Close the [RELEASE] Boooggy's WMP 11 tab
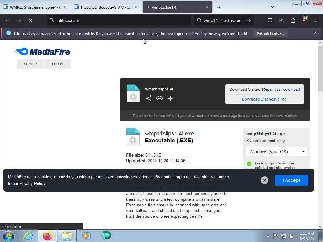The height and width of the screenshot is (242, 323). coord(136,7)
